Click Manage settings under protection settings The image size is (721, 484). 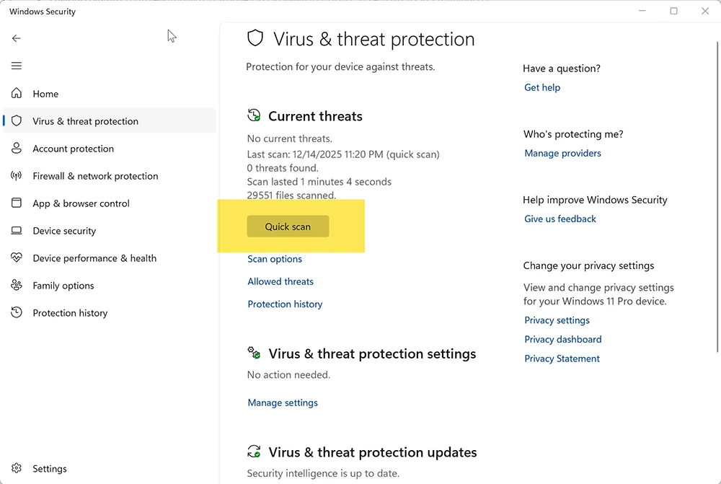point(282,402)
